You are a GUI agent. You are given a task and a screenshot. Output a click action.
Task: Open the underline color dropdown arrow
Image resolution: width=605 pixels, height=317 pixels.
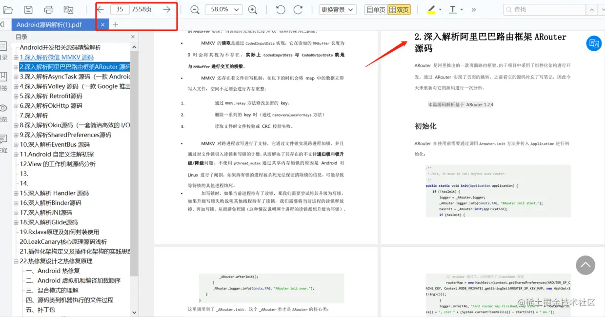[x=462, y=9]
